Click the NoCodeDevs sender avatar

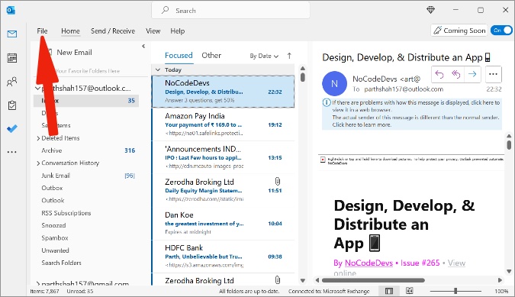pos(334,83)
